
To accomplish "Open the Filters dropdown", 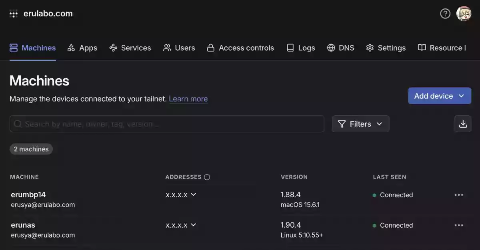I will coord(360,124).
